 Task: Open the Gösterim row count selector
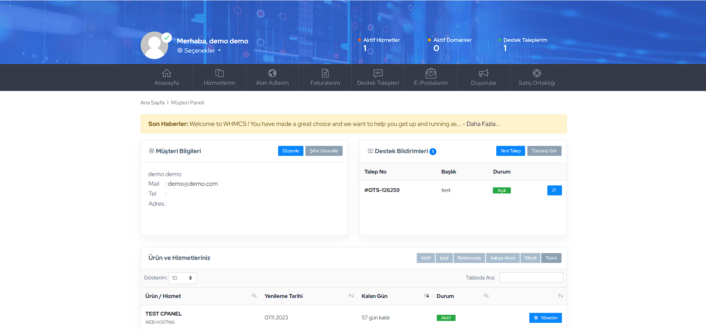(x=182, y=278)
